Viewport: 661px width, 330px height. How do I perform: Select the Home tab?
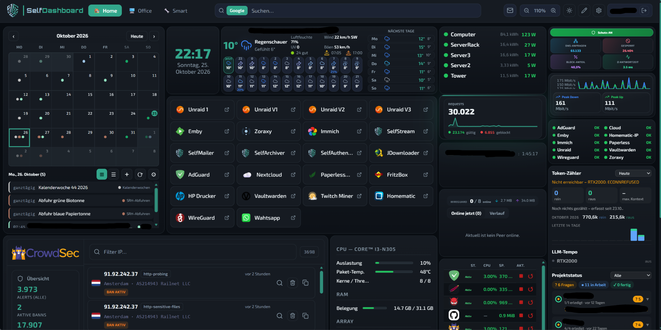(x=105, y=11)
